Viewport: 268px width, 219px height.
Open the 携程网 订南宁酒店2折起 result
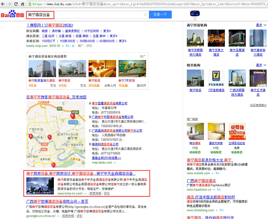point(50,25)
